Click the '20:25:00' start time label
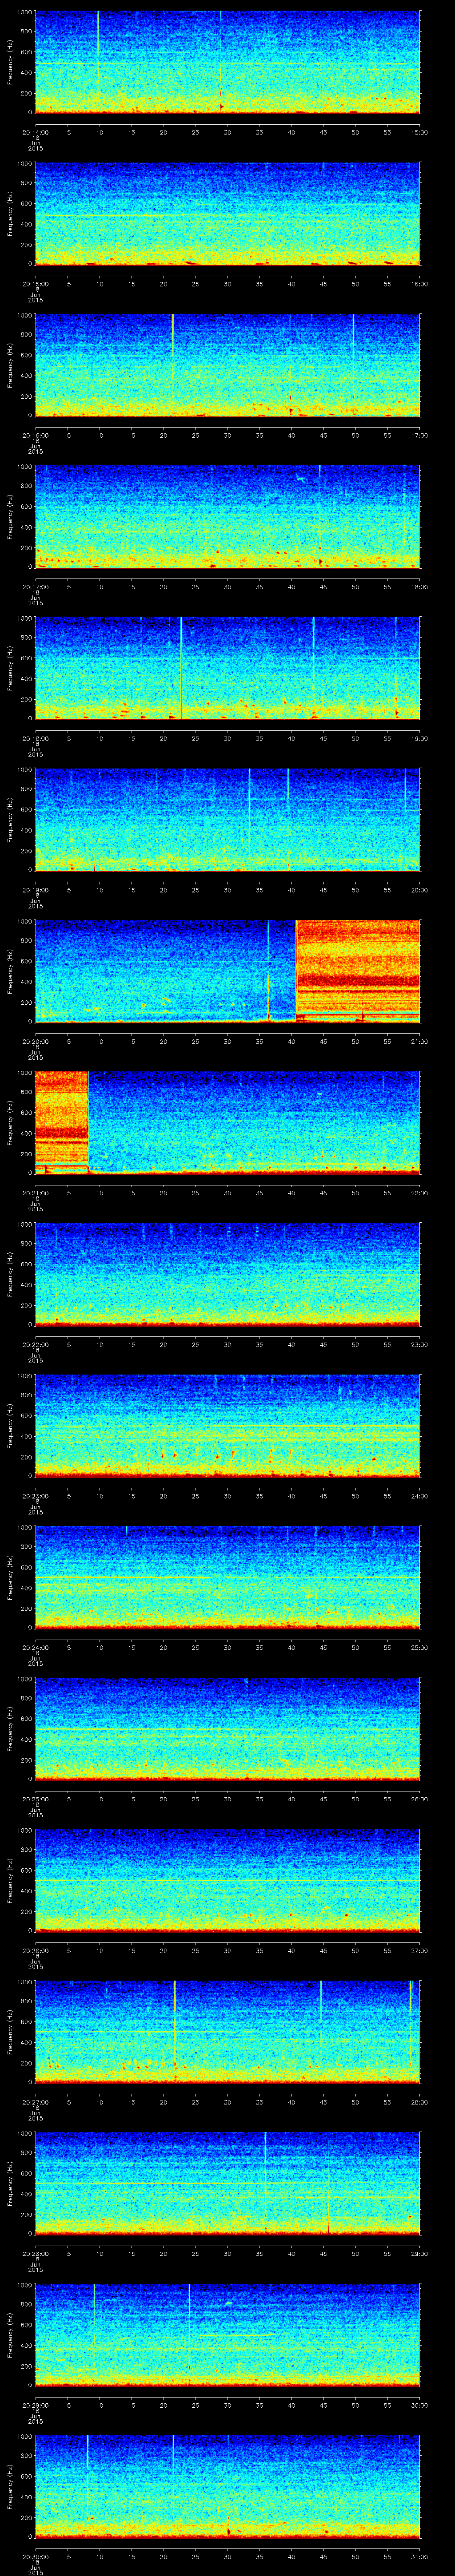The image size is (455, 2576). coord(35,1799)
